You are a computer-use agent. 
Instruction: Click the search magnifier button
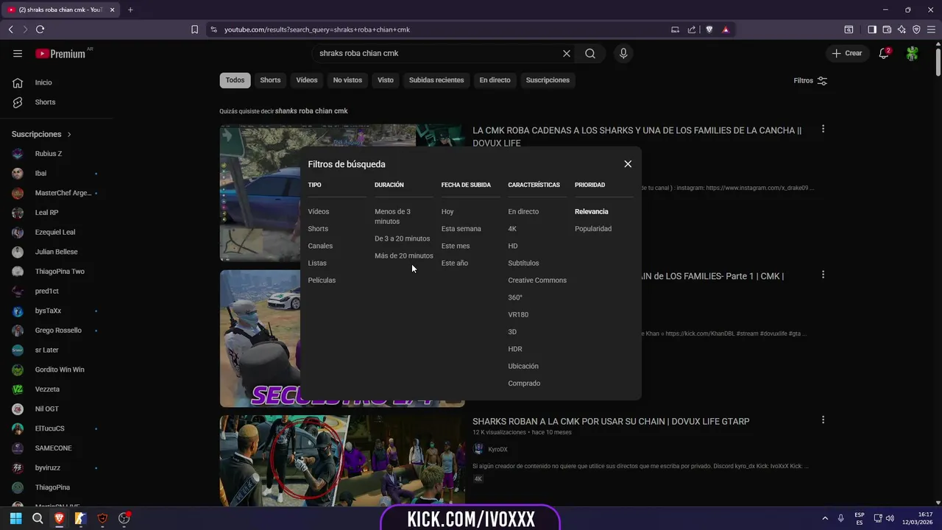(x=590, y=53)
